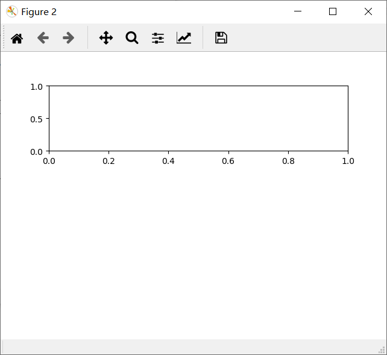Click the x-axis label 0.4
Viewport: 387px width, 355px height.
coord(168,161)
